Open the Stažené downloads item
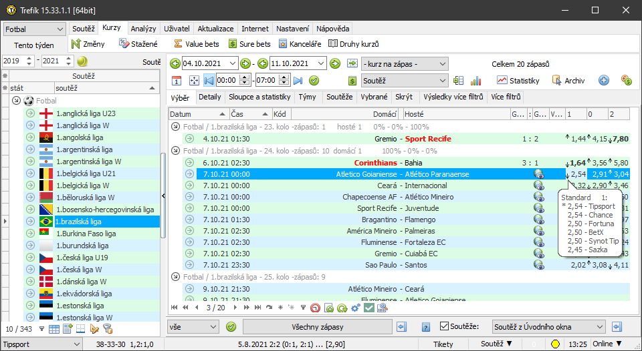The height and width of the screenshot is (351, 642). [138, 44]
